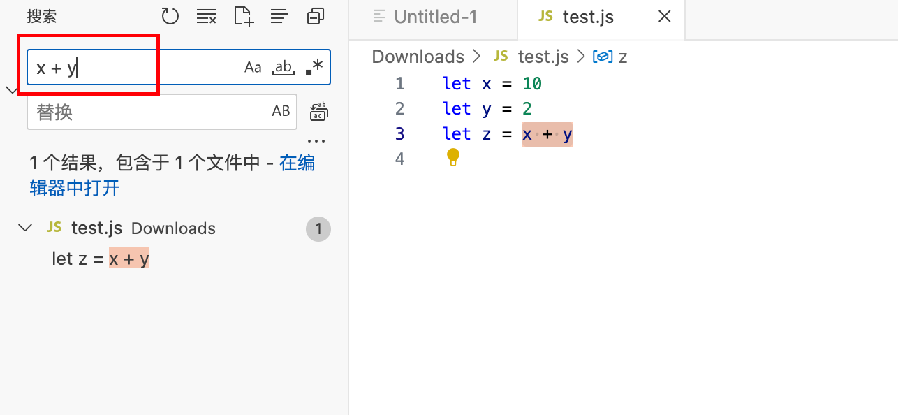This screenshot has width=898, height=415.
Task: Open results via 在编辑器中打开 link
Action: pos(172,175)
